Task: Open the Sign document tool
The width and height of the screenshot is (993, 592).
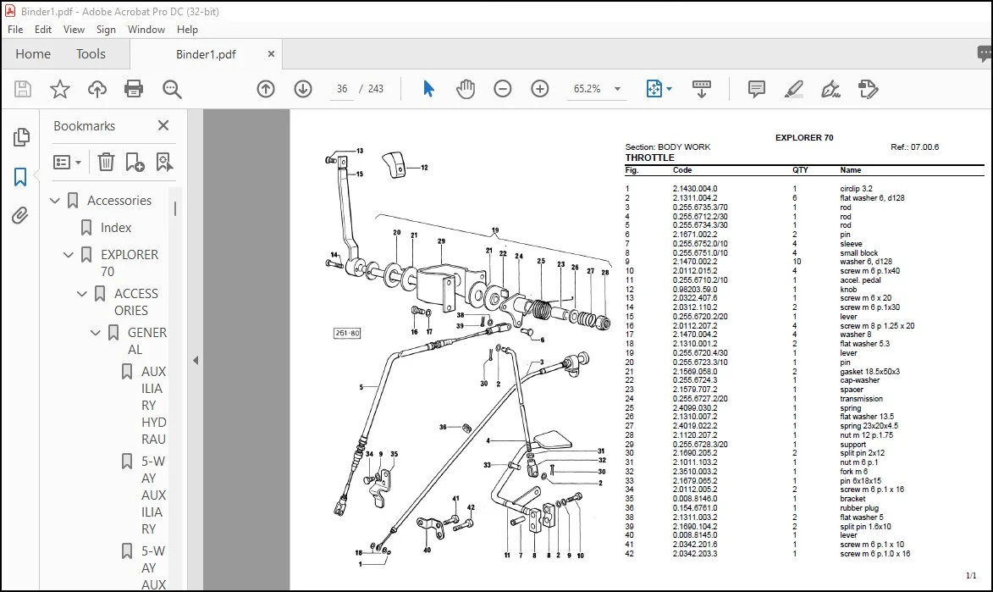Action: [830, 89]
